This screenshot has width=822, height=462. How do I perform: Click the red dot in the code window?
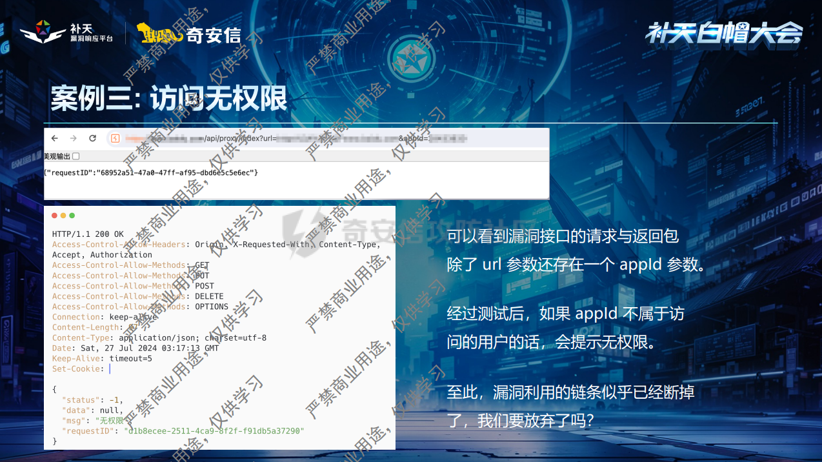point(55,216)
